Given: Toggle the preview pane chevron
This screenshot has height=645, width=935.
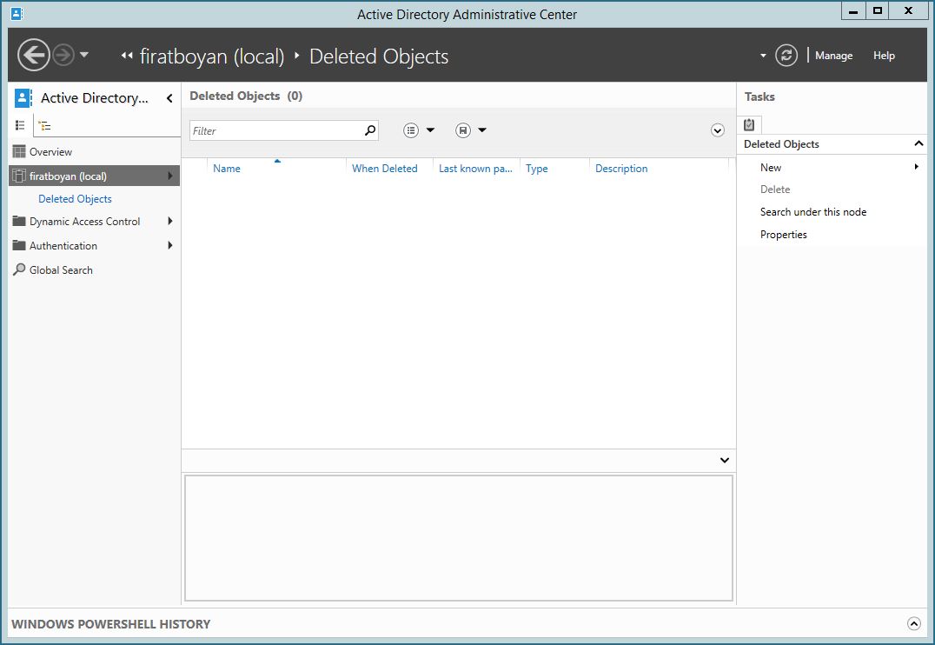Looking at the screenshot, I should (x=725, y=460).
